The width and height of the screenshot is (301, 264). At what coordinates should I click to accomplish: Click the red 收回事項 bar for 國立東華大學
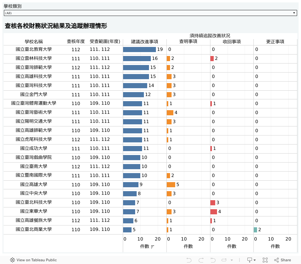214,212
